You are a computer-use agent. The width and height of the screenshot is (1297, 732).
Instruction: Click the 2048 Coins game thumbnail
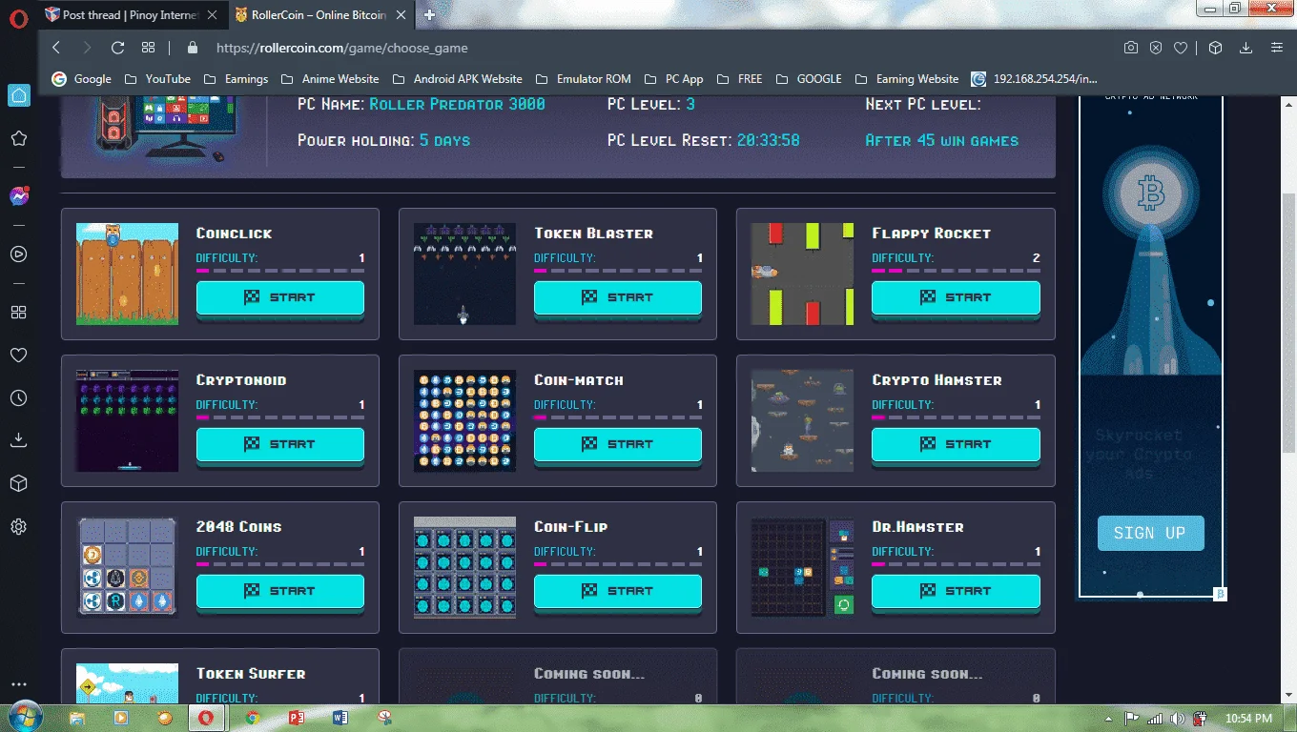[127, 567]
